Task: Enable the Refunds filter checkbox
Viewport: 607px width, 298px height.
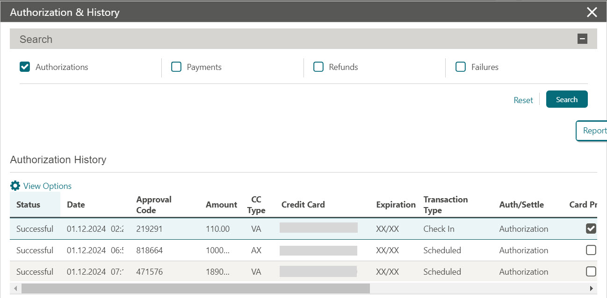Action: [318, 67]
